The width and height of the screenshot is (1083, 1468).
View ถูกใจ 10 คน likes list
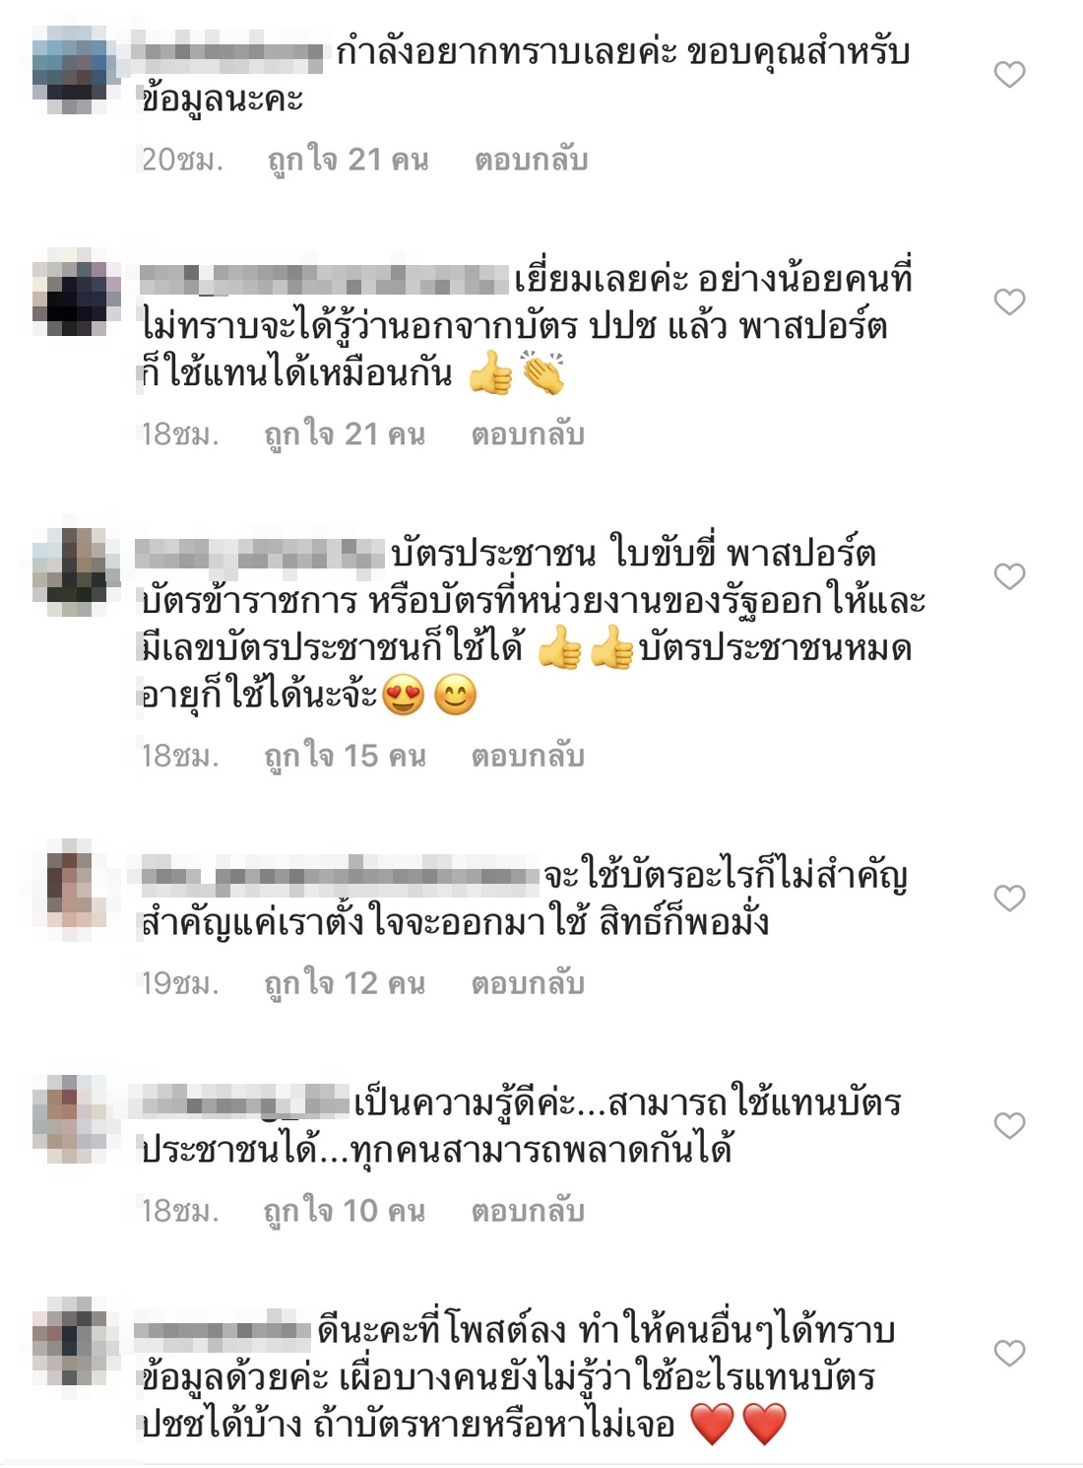click(x=345, y=1211)
